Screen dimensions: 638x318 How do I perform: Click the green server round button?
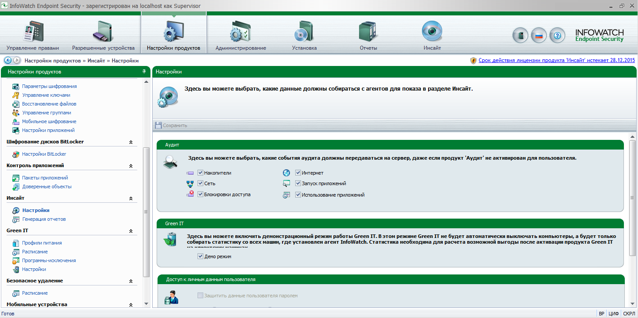(520, 36)
